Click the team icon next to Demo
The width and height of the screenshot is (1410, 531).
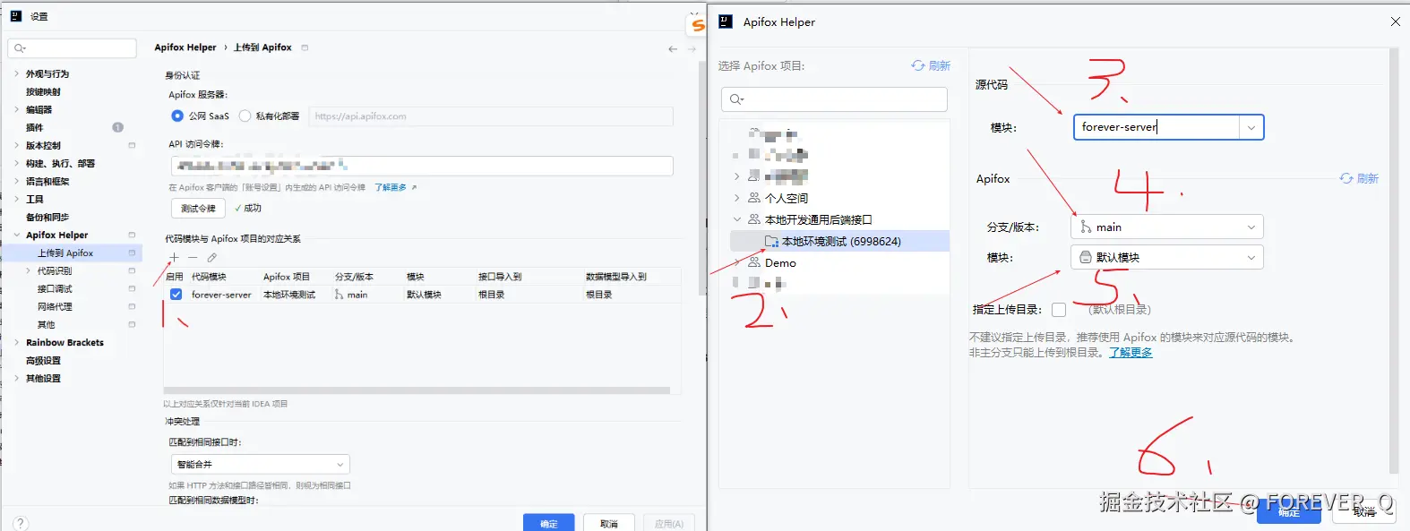(754, 262)
